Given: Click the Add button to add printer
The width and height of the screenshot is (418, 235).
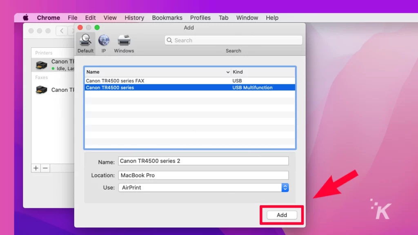Looking at the screenshot, I should pos(282,215).
